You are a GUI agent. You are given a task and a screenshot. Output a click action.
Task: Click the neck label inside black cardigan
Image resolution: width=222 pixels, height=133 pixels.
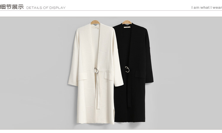[127, 27]
